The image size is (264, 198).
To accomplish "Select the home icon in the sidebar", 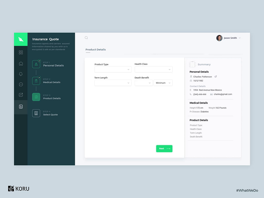I will point(20,63).
